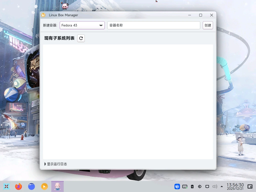
Task: Click the 创建 create button
Action: point(208,25)
